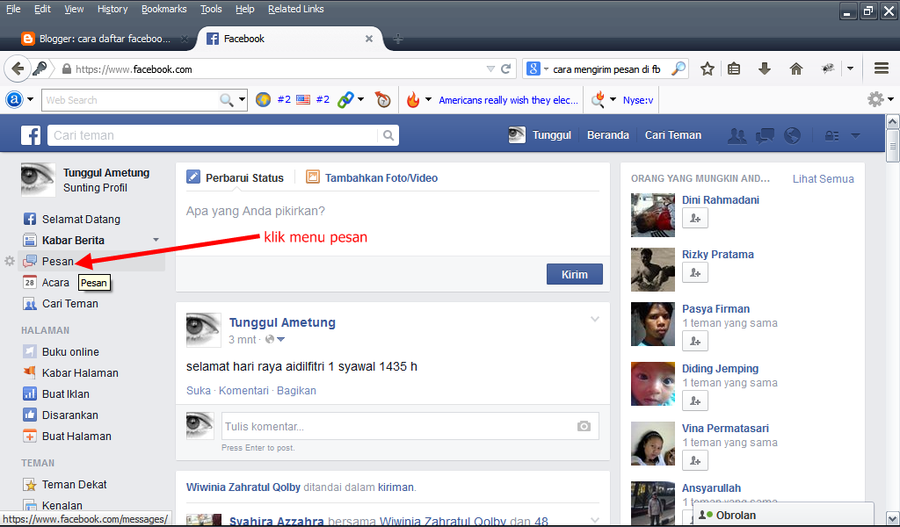This screenshot has width=900, height=527.
Task: Click the Tulis komentar input field
Action: pos(396,425)
